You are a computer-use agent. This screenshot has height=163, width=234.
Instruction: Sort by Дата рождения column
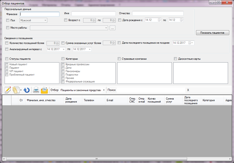[x=73, y=100]
